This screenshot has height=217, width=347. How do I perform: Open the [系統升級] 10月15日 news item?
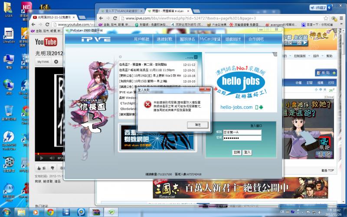143,81
